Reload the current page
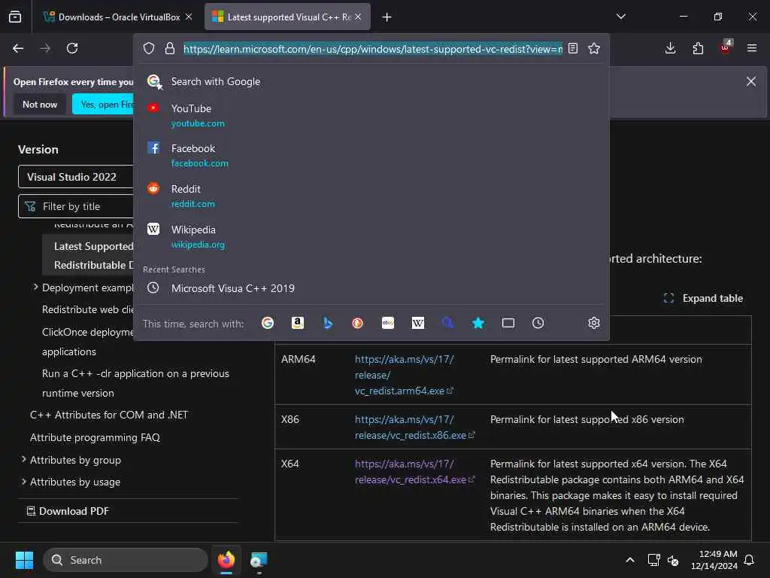 (72, 48)
